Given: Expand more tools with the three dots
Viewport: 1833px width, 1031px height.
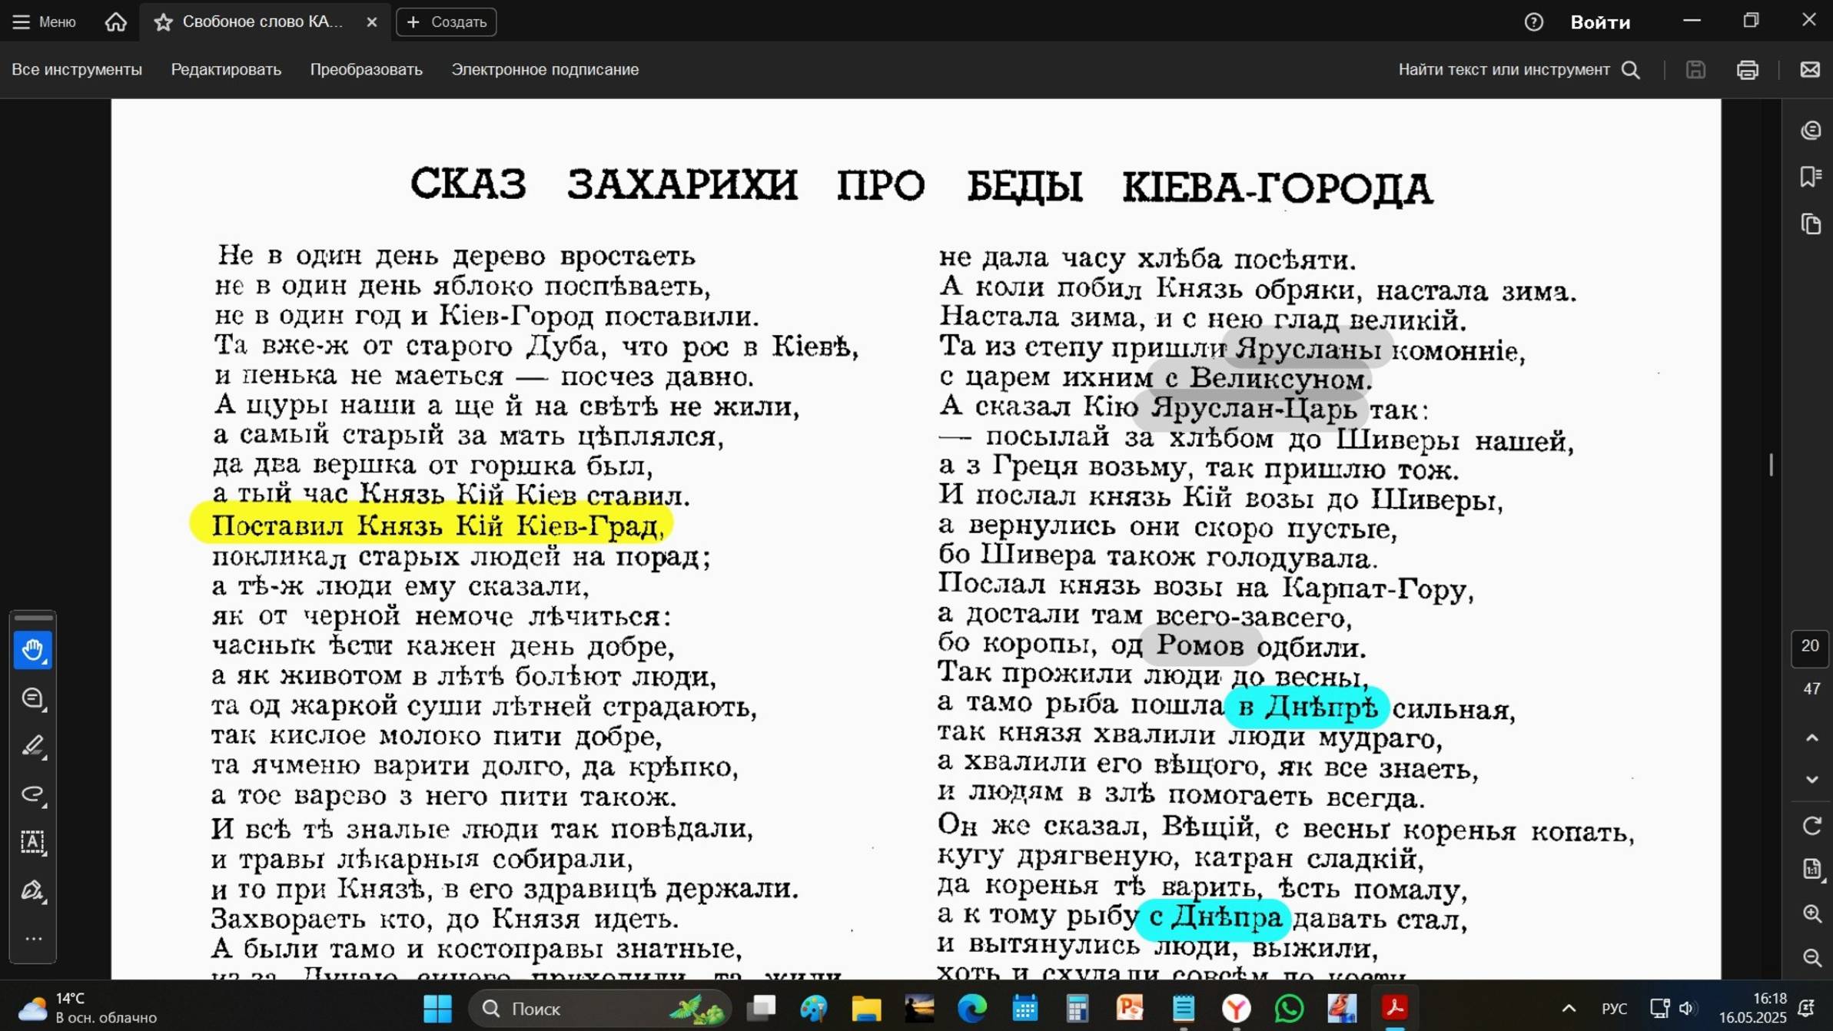Looking at the screenshot, I should [x=32, y=939].
